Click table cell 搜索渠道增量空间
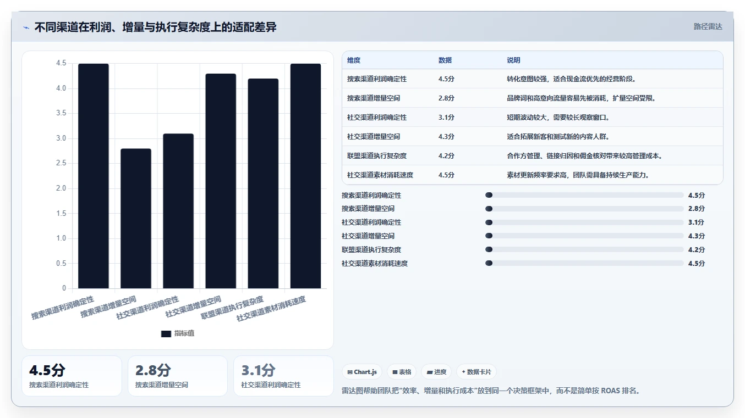 374,98
